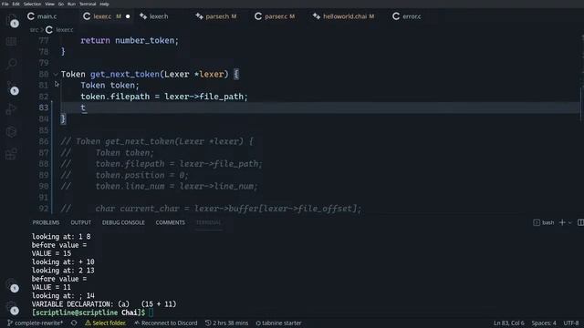Switch to helloworld.chai editor tab
The height and width of the screenshot is (328, 584).
point(343,16)
